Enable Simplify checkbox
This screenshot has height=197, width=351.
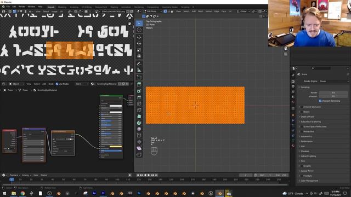coord(302,166)
